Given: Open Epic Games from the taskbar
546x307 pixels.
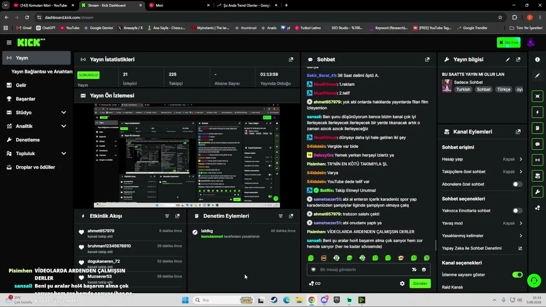Looking at the screenshot, I should point(337,300).
